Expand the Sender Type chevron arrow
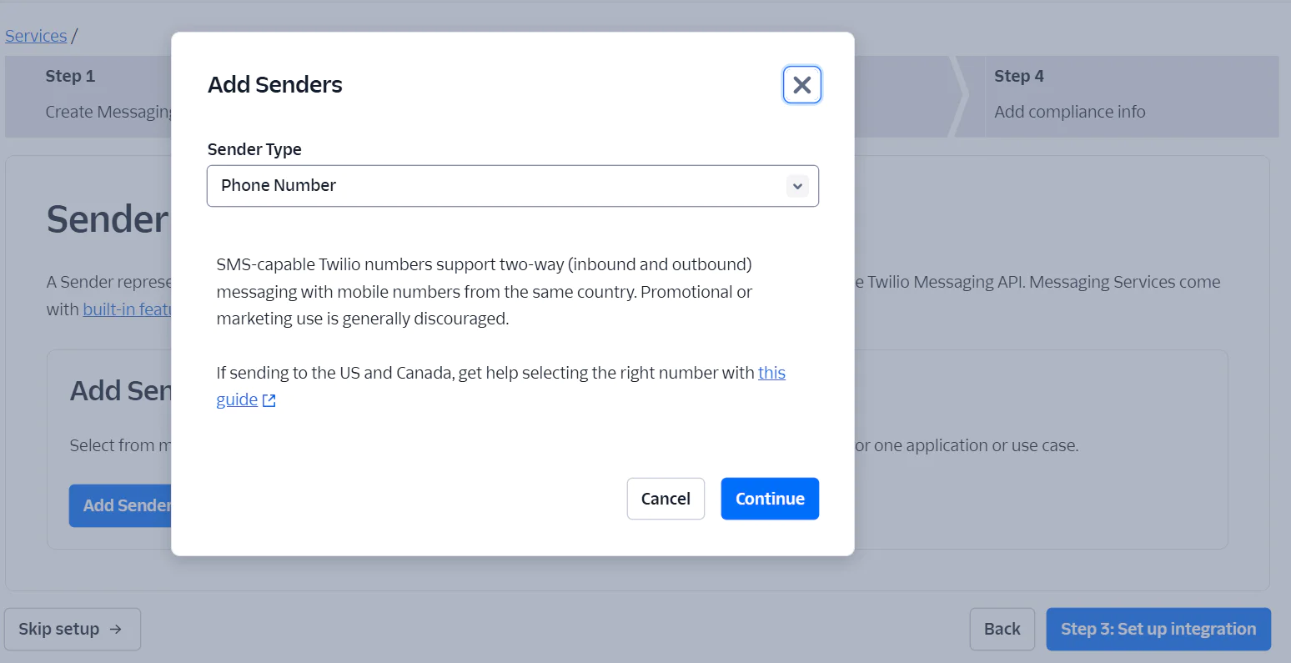The height and width of the screenshot is (663, 1291). click(x=797, y=186)
